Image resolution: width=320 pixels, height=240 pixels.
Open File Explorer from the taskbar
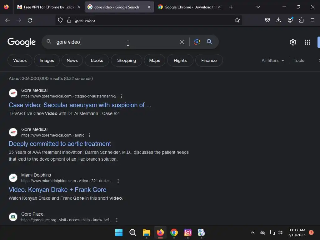click(146, 232)
